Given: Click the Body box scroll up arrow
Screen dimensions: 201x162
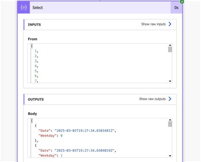Looking at the screenshot, I should click(x=170, y=120).
